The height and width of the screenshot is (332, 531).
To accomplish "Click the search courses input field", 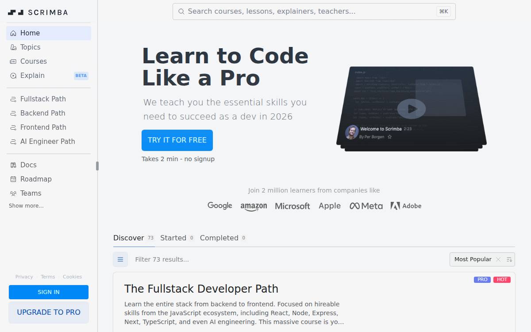I will [314, 12].
